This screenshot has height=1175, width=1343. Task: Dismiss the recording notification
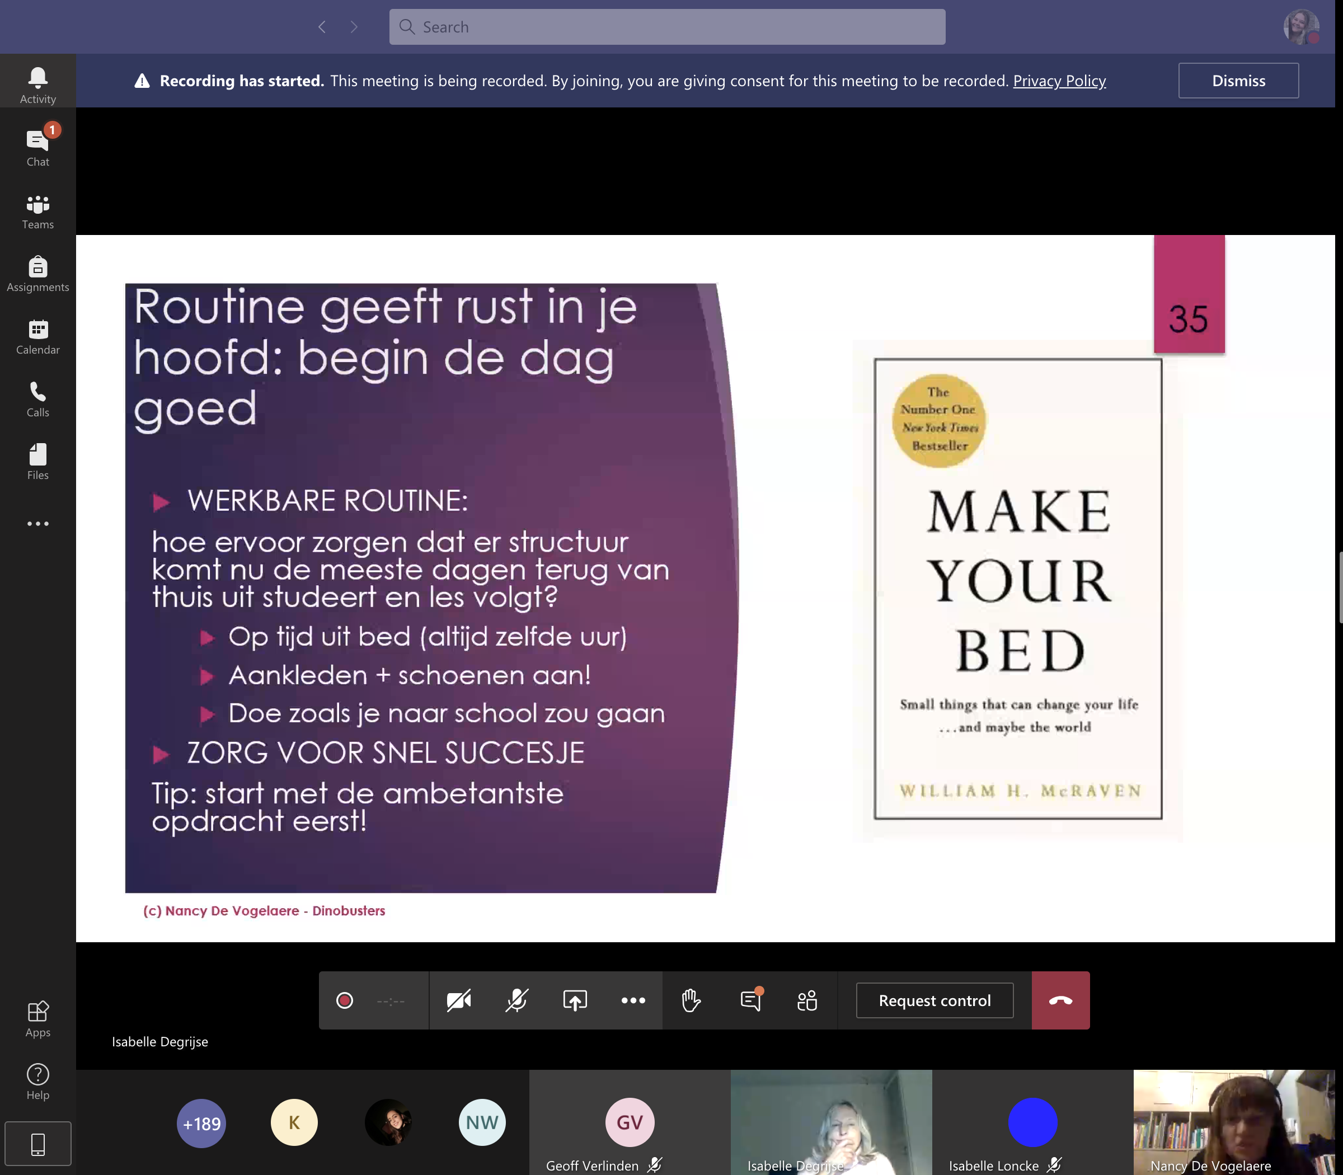coord(1237,81)
